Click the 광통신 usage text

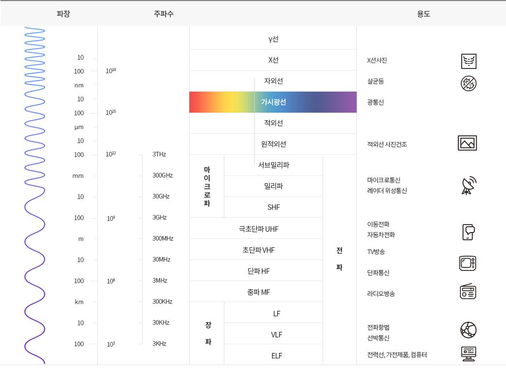[x=375, y=102]
